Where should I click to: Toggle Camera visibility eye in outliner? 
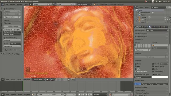[x=165, y=17]
